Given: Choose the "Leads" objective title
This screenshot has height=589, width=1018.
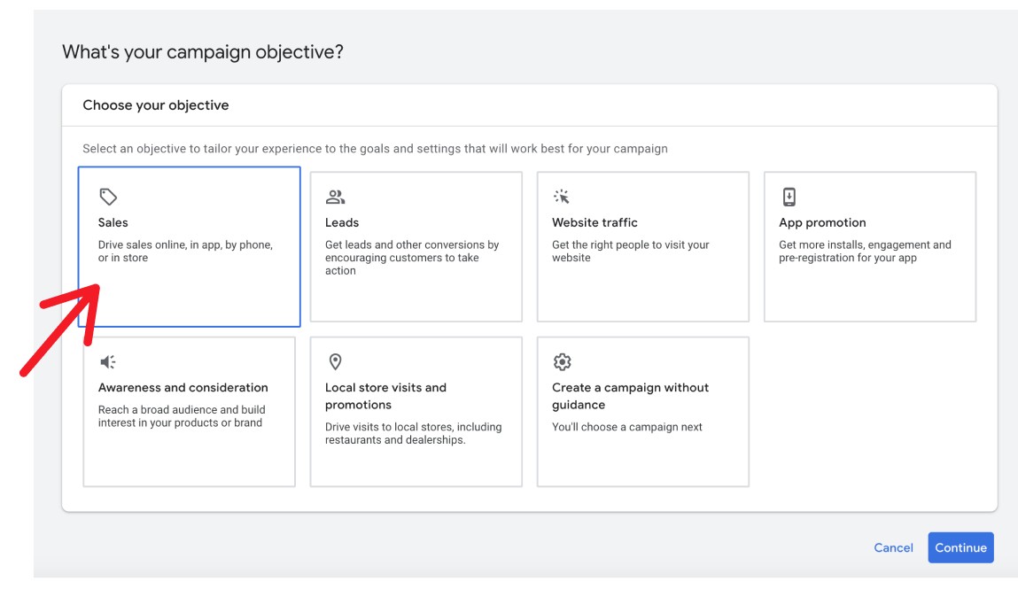Looking at the screenshot, I should point(342,222).
